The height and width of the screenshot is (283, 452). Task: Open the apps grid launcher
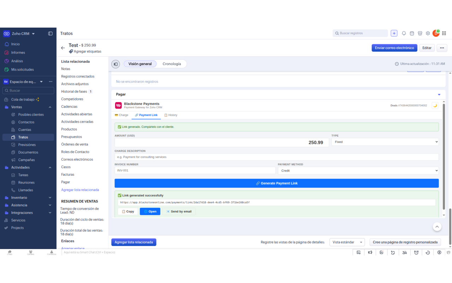[444, 33]
